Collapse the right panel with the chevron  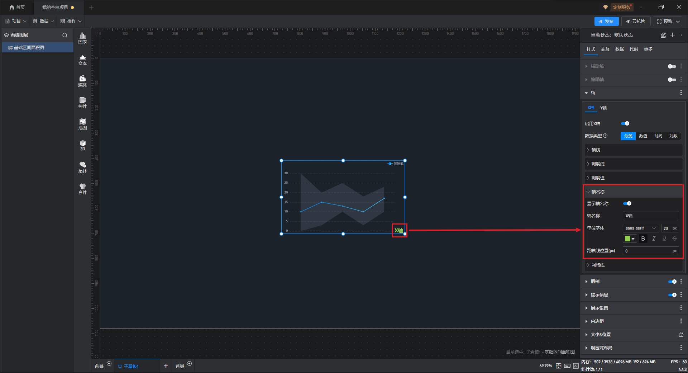pyautogui.click(x=682, y=35)
